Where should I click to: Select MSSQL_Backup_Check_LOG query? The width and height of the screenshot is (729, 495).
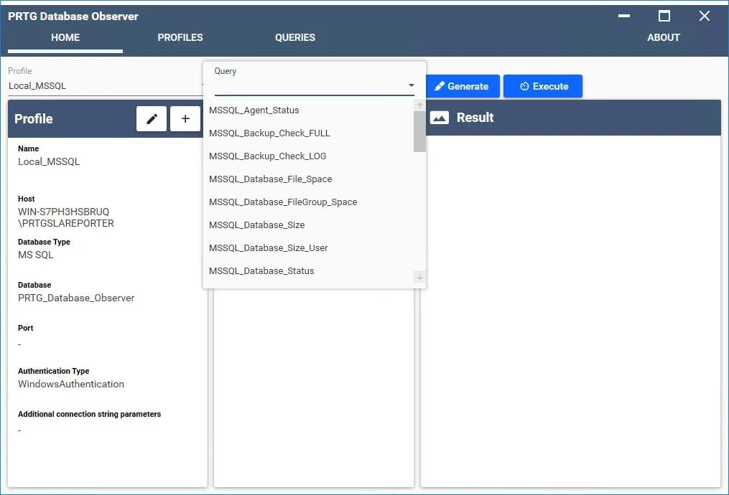tap(308, 156)
